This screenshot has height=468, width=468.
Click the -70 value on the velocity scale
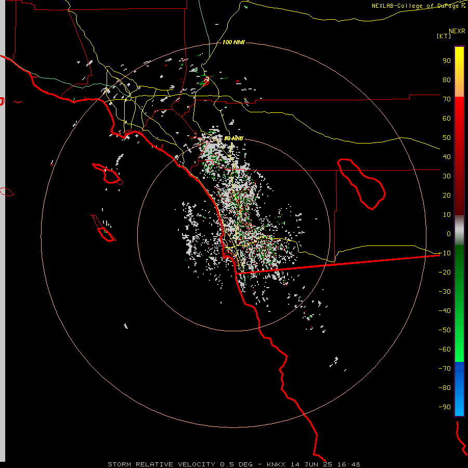pyautogui.click(x=445, y=368)
